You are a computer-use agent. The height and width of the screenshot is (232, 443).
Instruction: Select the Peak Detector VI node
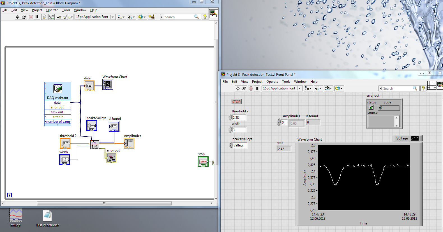[x=94, y=145]
